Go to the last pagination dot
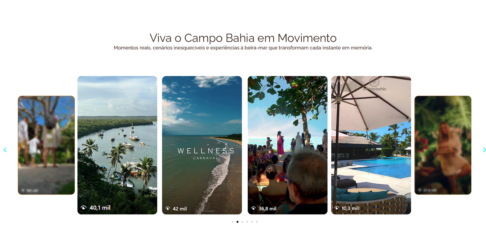The width and height of the screenshot is (486, 247). (257, 222)
